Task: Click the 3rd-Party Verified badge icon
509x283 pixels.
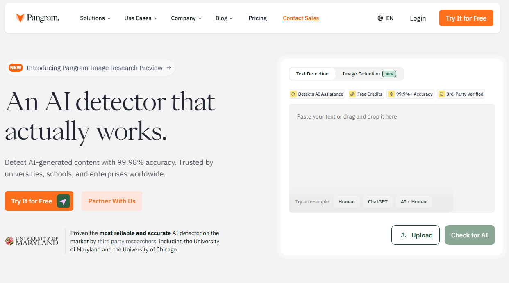Action: pyautogui.click(x=441, y=94)
